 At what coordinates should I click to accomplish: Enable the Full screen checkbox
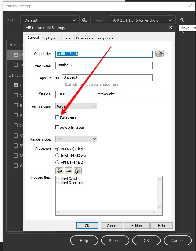57,117
